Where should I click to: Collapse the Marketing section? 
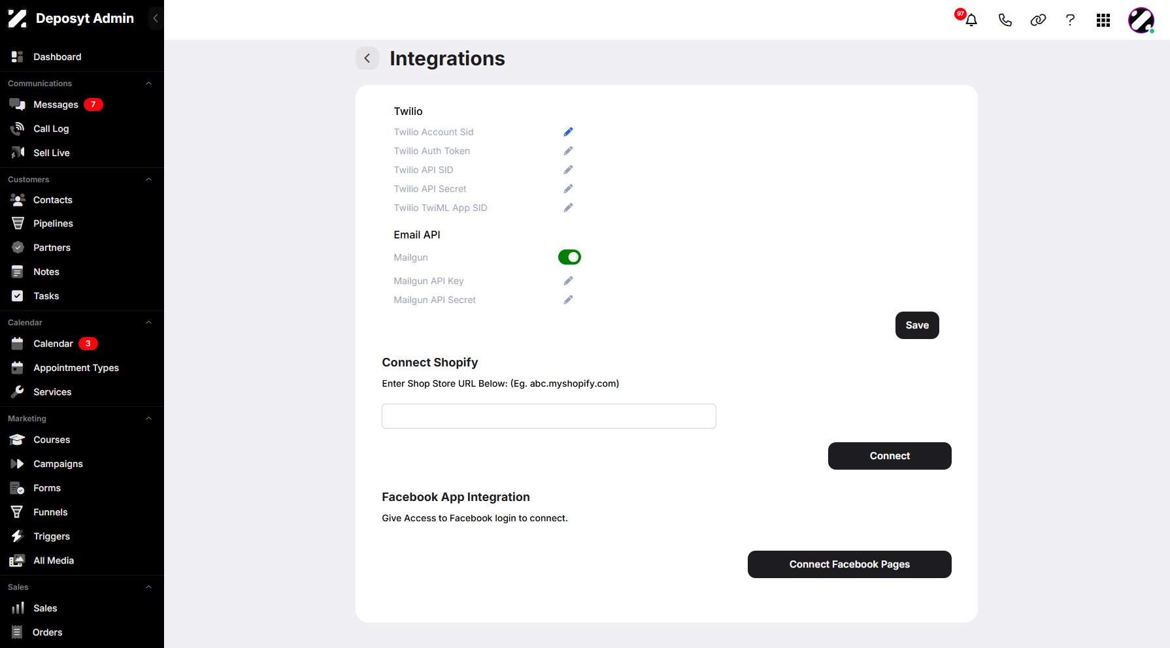point(148,419)
